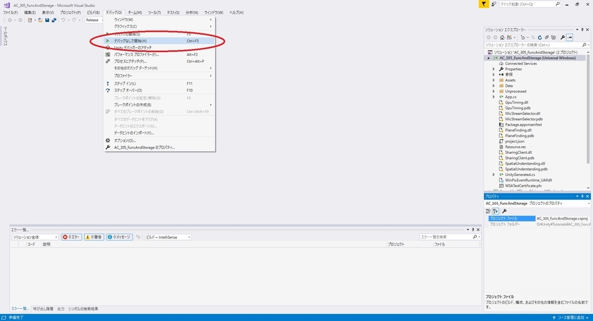
Task: Open the Release configuration dropdown
Action: pyautogui.click(x=94, y=20)
